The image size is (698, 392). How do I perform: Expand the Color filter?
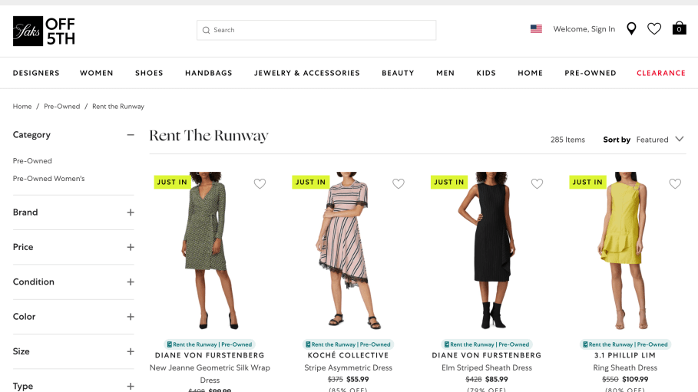(130, 316)
